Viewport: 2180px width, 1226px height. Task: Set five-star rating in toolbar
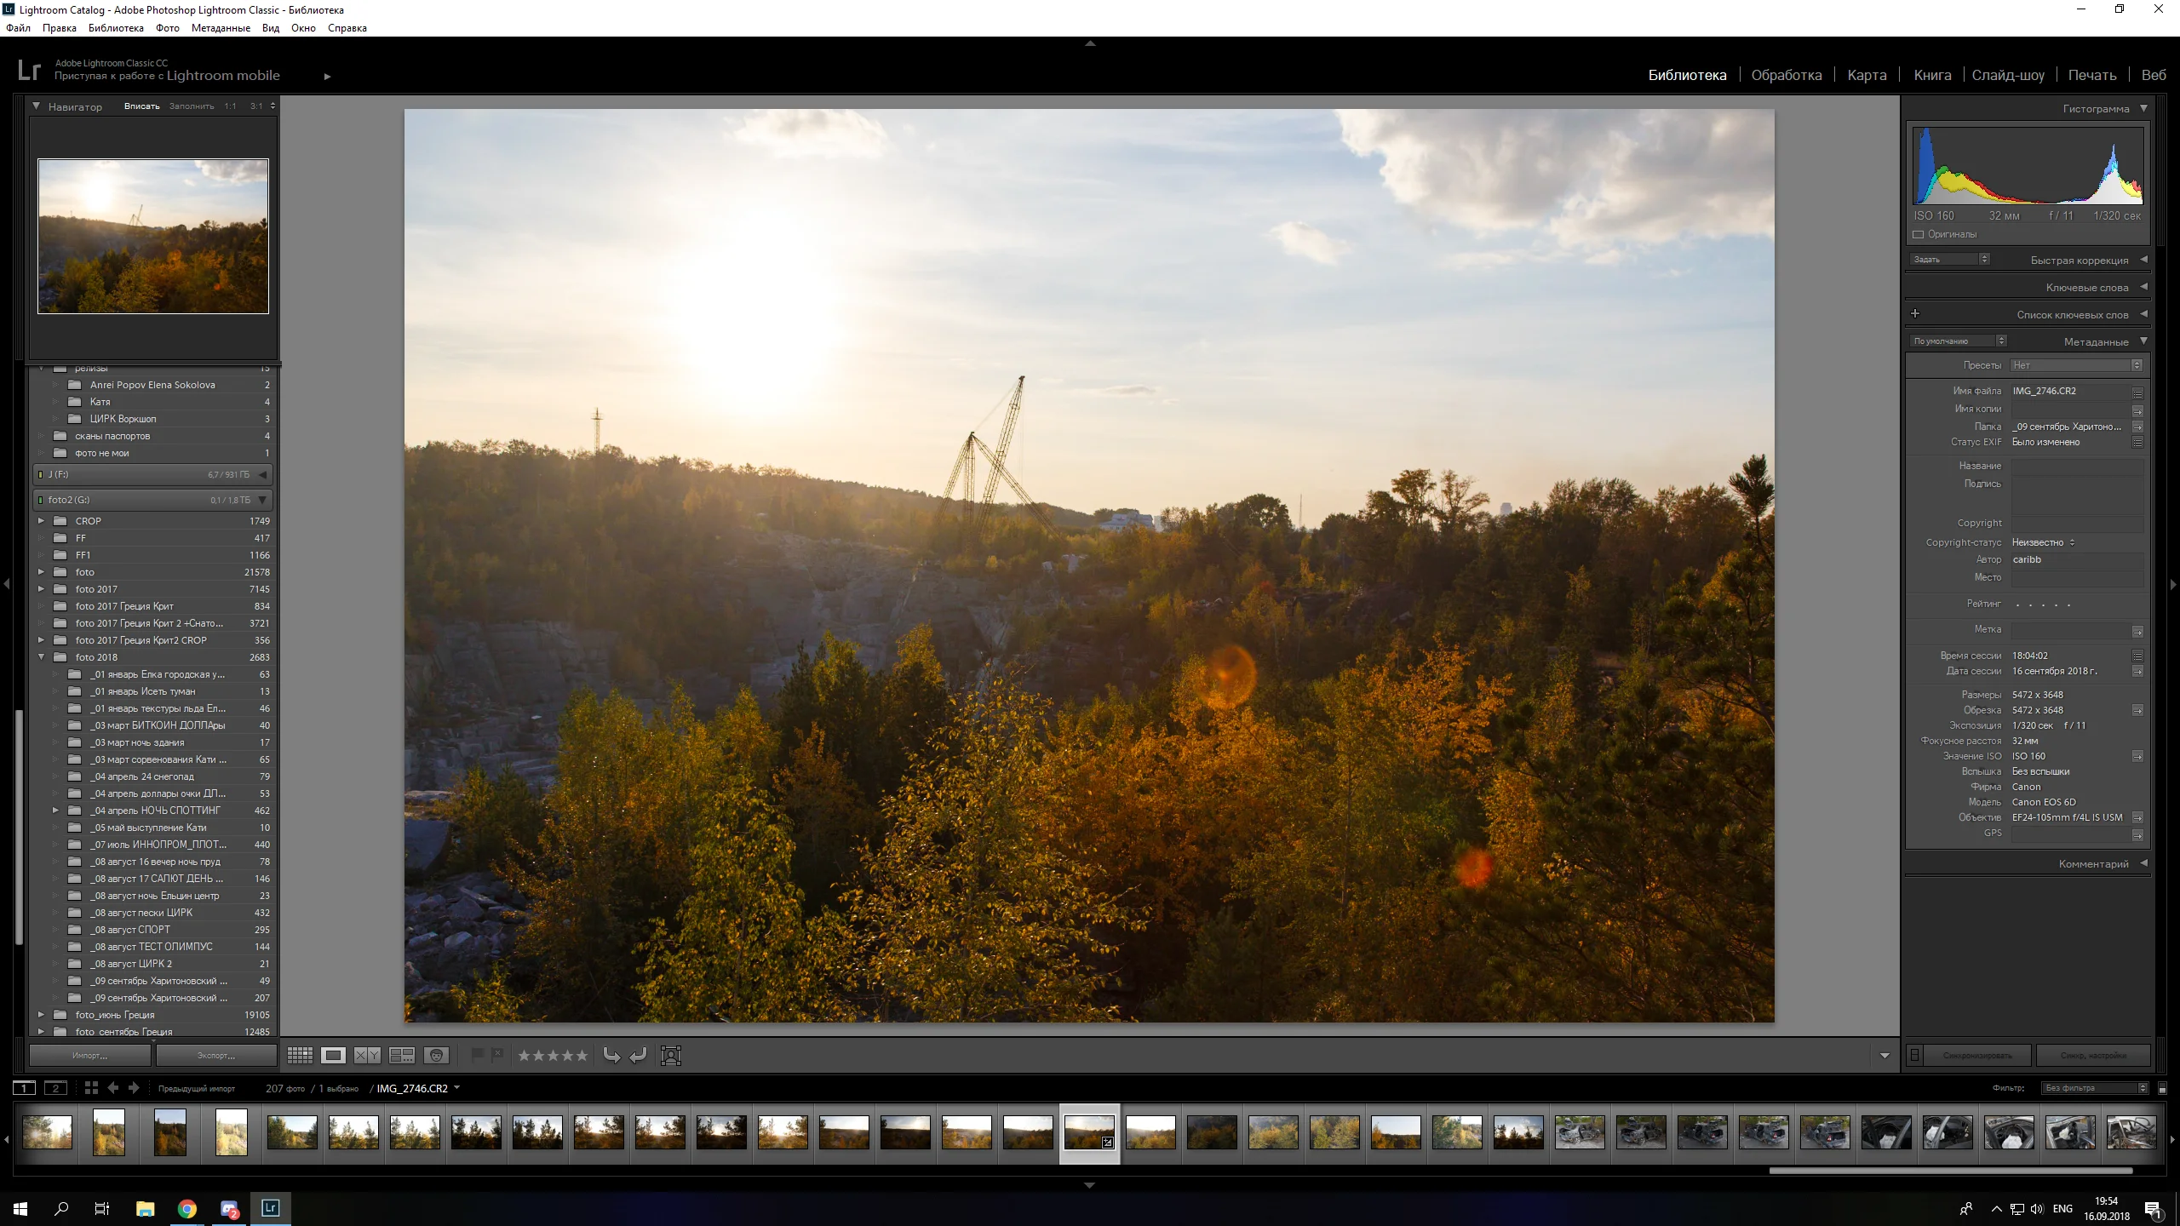click(582, 1056)
